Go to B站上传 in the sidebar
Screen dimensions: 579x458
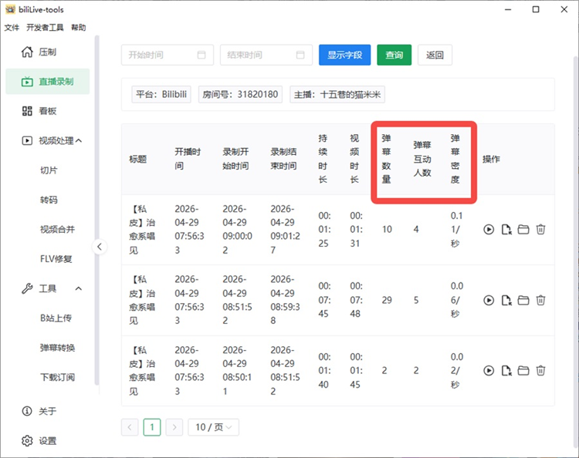[x=56, y=318]
